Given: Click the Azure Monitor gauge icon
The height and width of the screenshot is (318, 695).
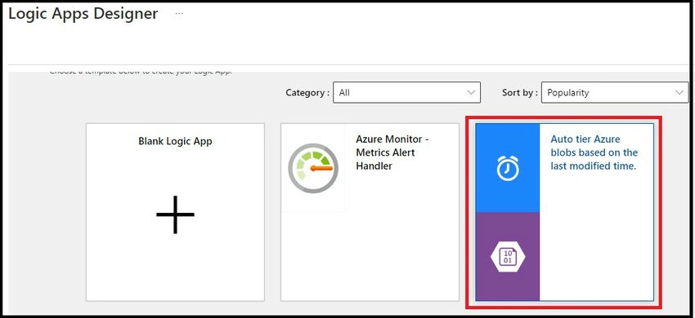Looking at the screenshot, I should pyautogui.click(x=313, y=168).
